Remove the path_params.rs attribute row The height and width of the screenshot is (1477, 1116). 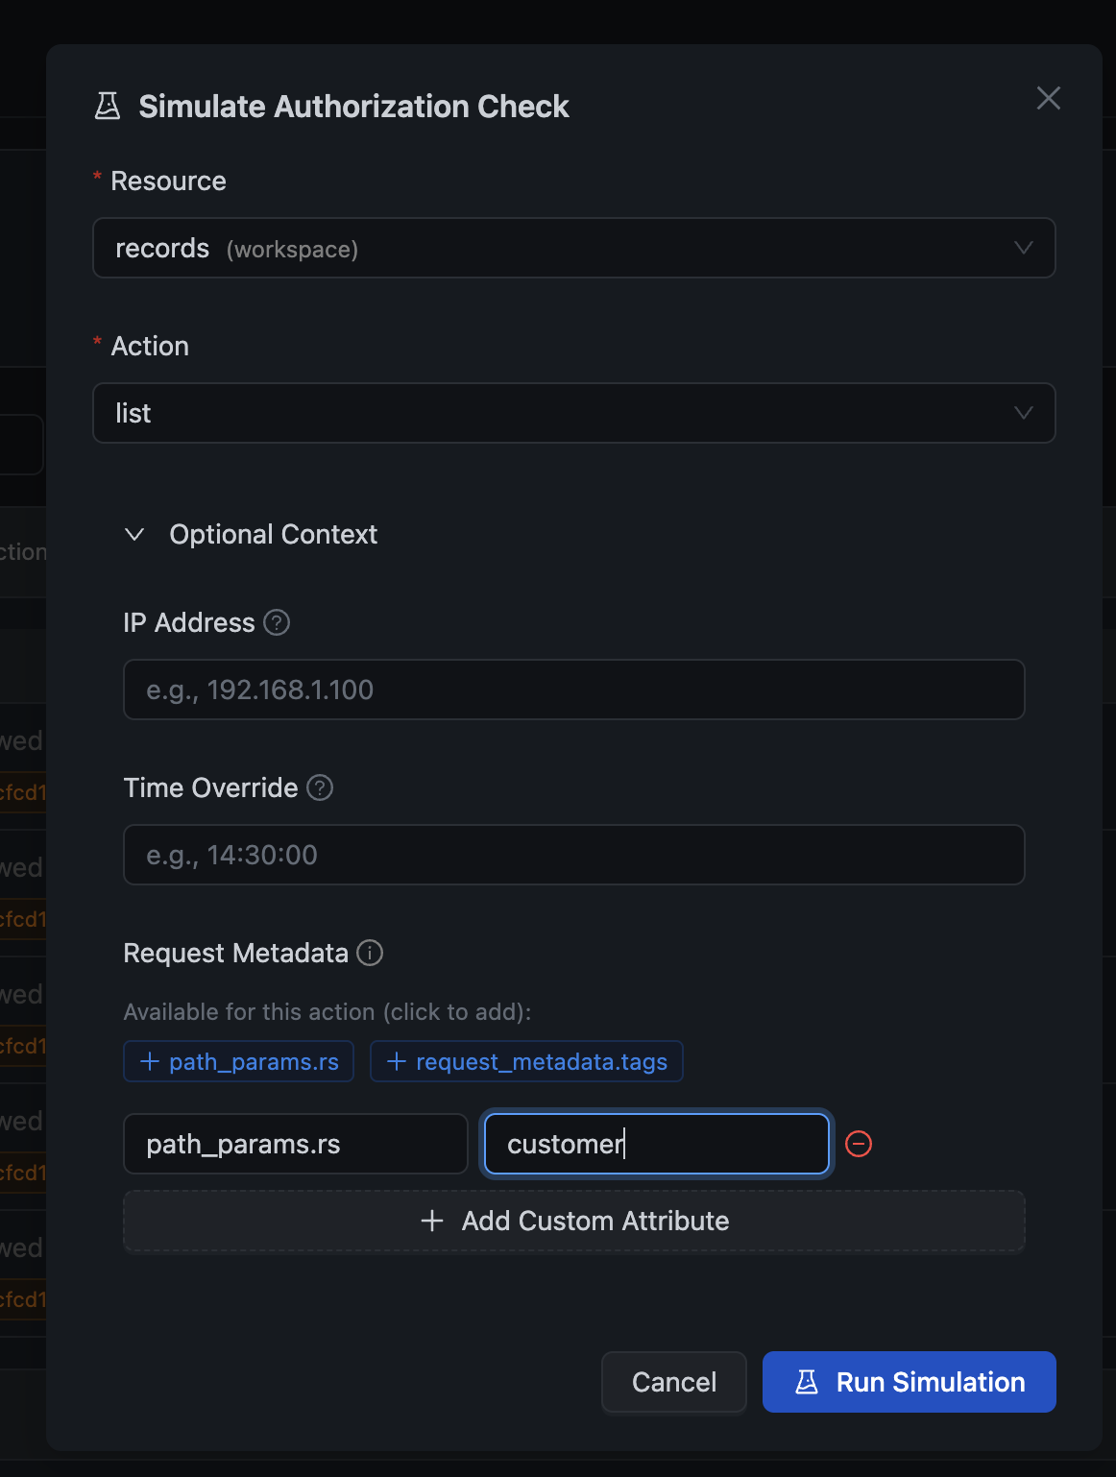click(859, 1144)
